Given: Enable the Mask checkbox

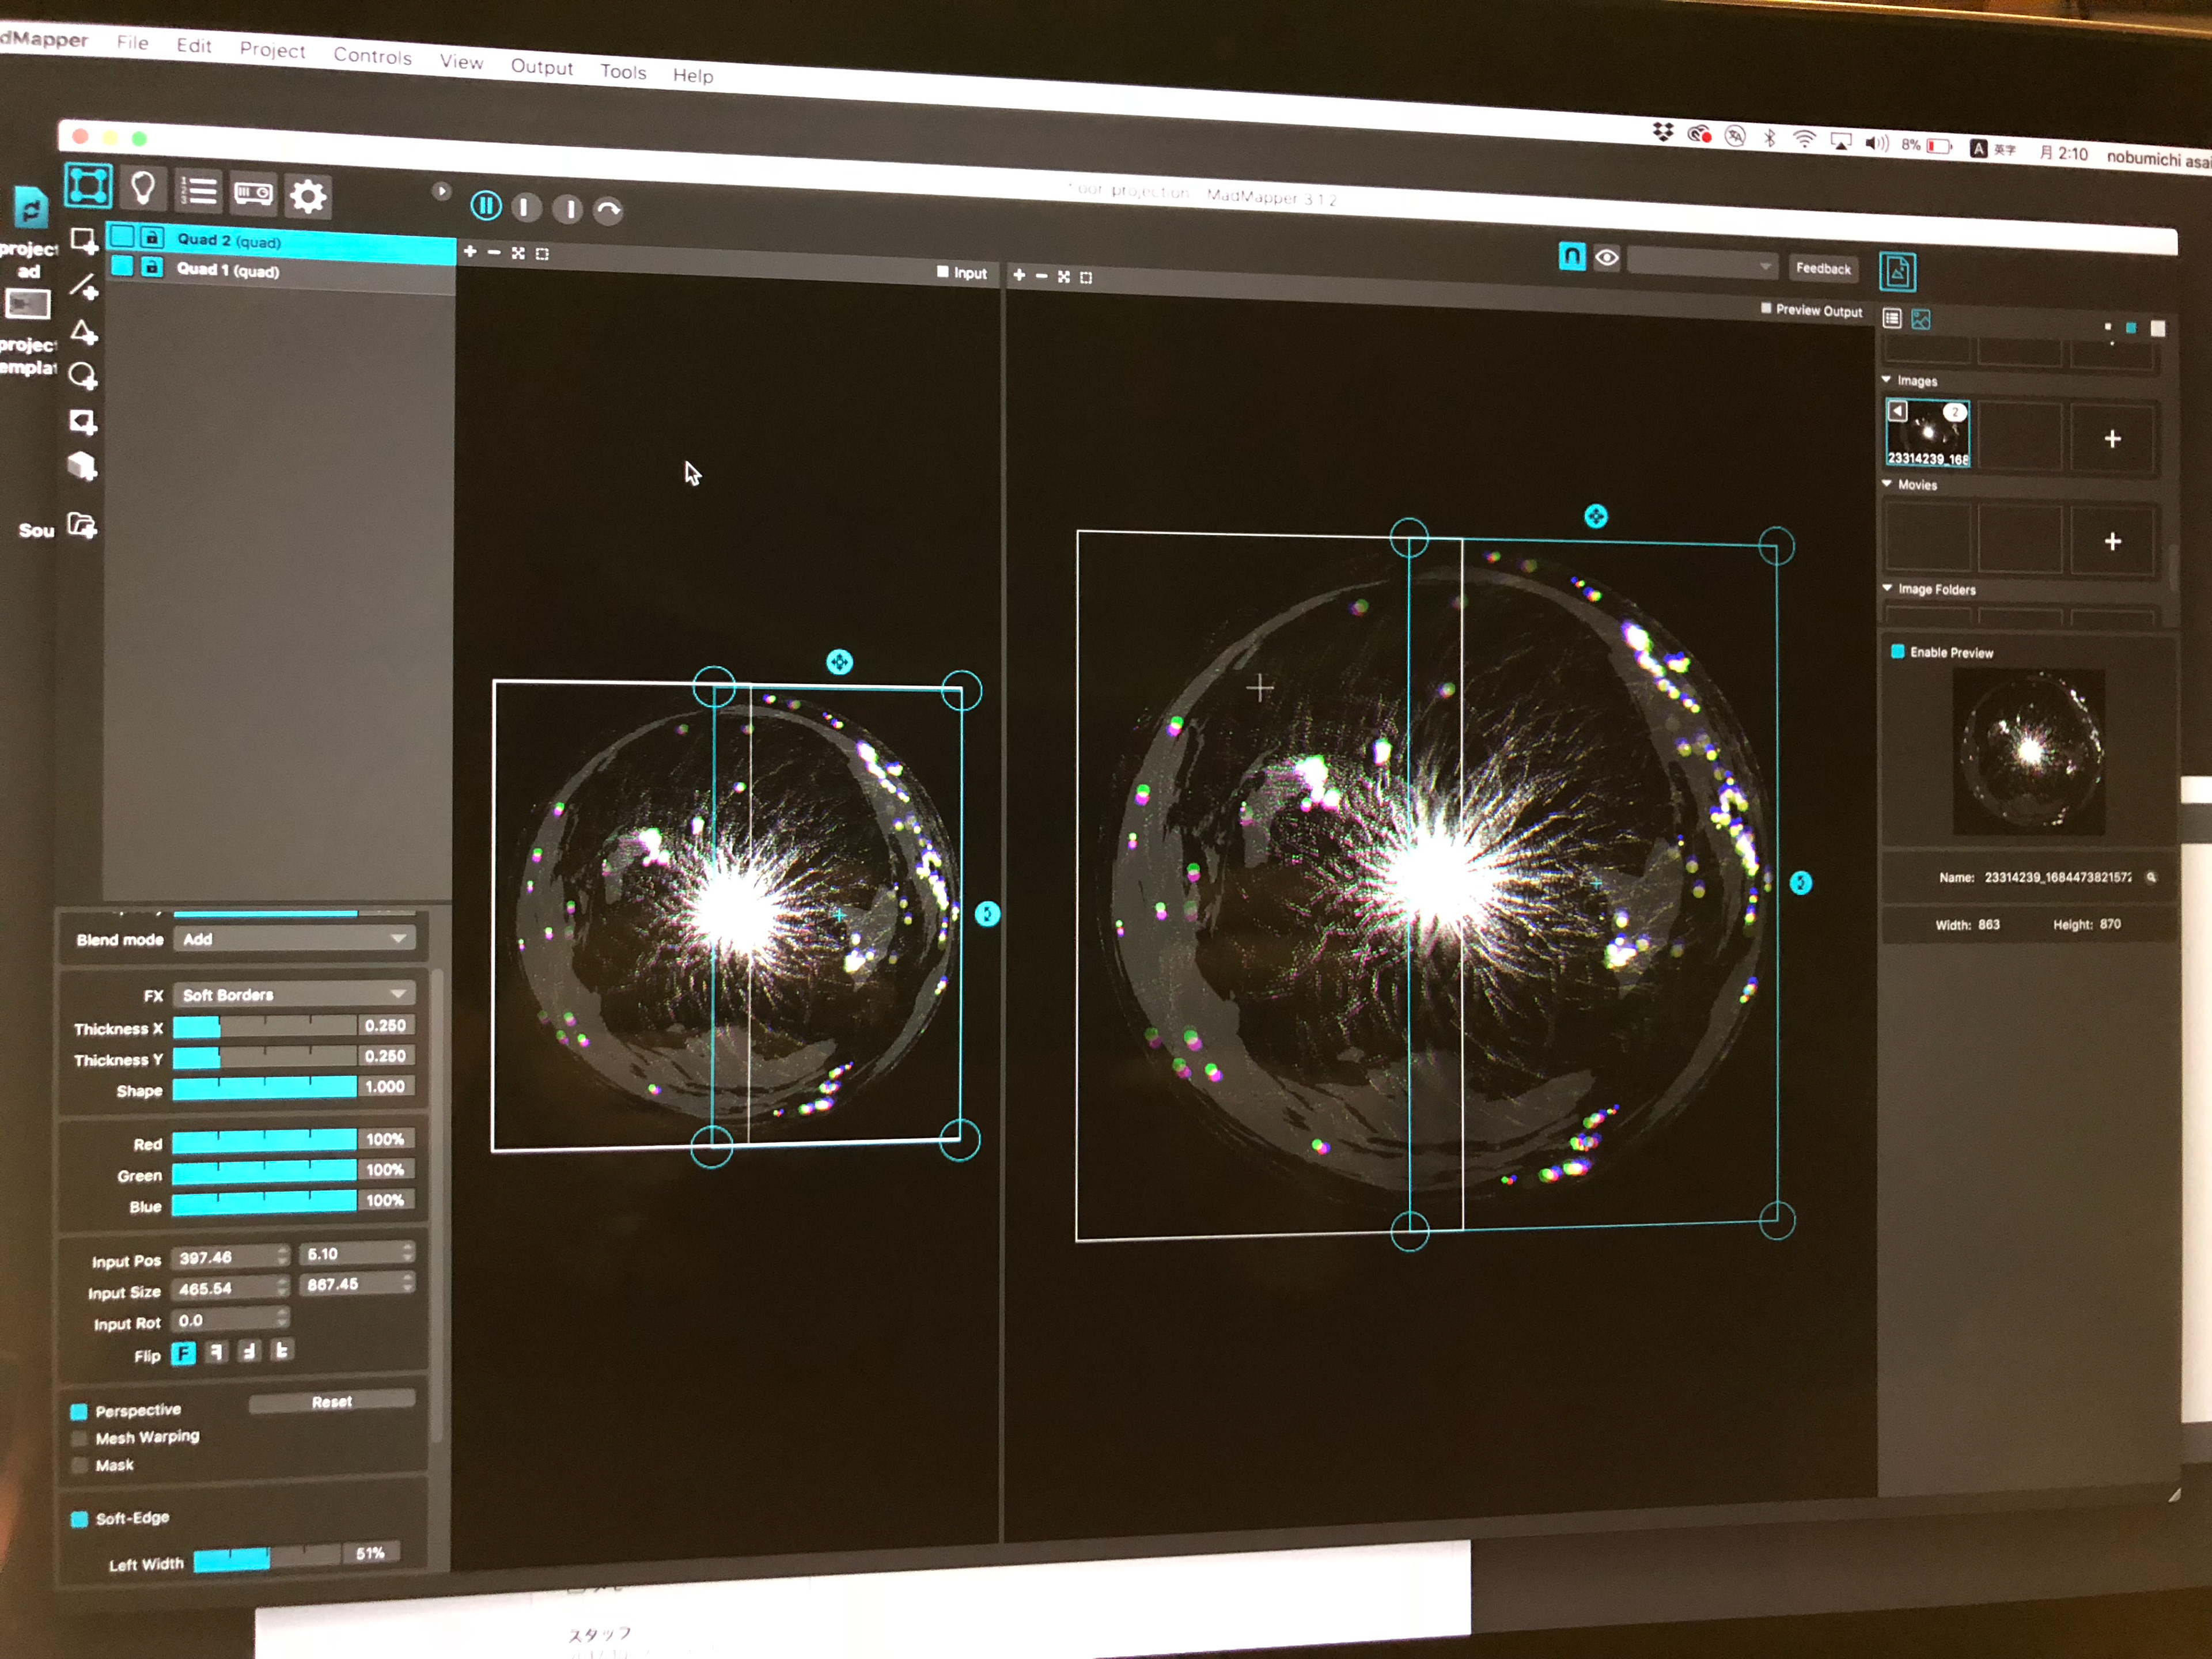Looking at the screenshot, I should click(79, 1466).
